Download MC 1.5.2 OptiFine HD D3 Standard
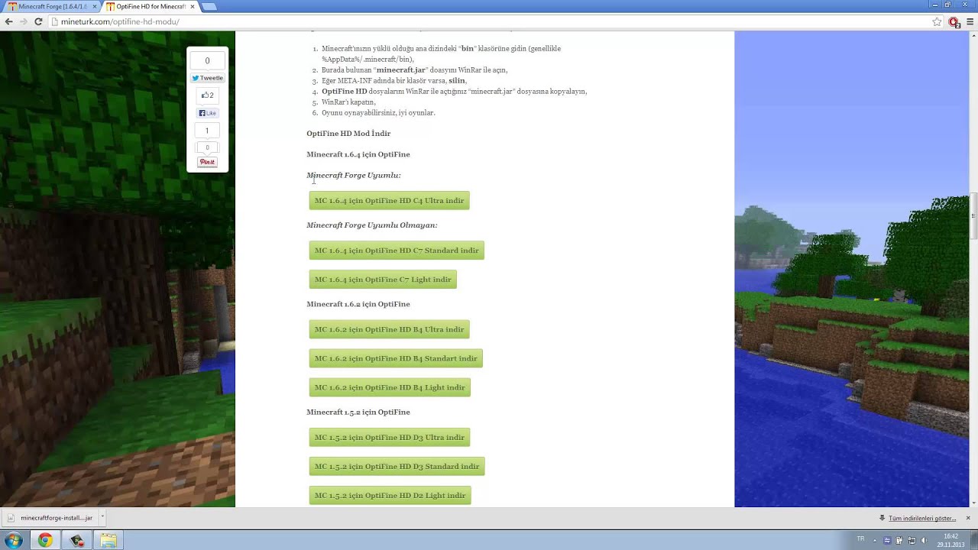Image resolution: width=978 pixels, height=550 pixels. 397,467
